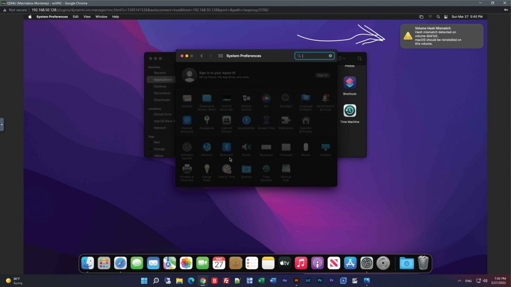Open Users & Groups preferences
This screenshot has height=287, width=511.
(226, 124)
